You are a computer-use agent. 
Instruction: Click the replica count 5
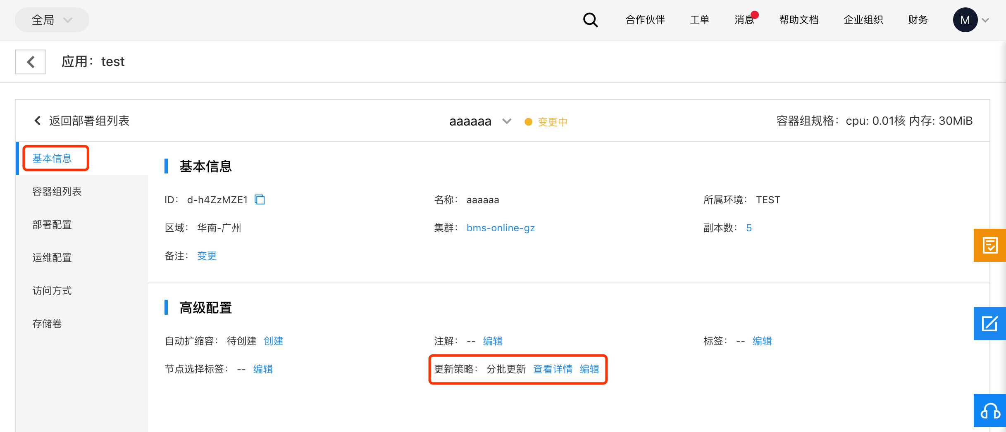pyautogui.click(x=749, y=228)
